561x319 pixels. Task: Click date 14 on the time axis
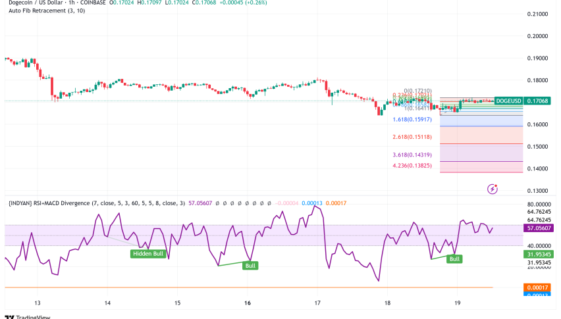point(107,303)
